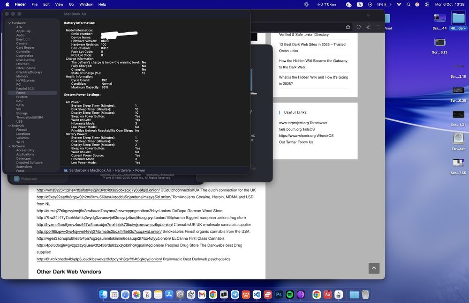Viewport: 469px width, 303px height.
Task: Collapse the Network section chevron
Action: click(x=9, y=126)
